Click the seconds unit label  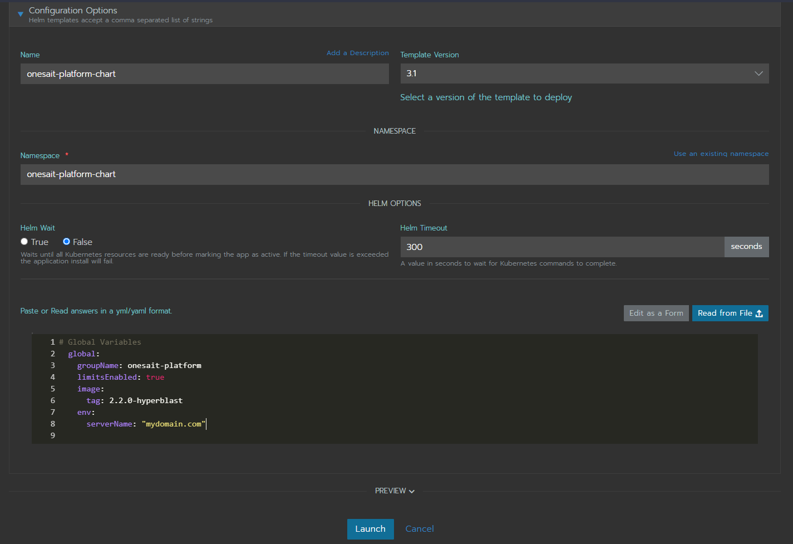[746, 247]
